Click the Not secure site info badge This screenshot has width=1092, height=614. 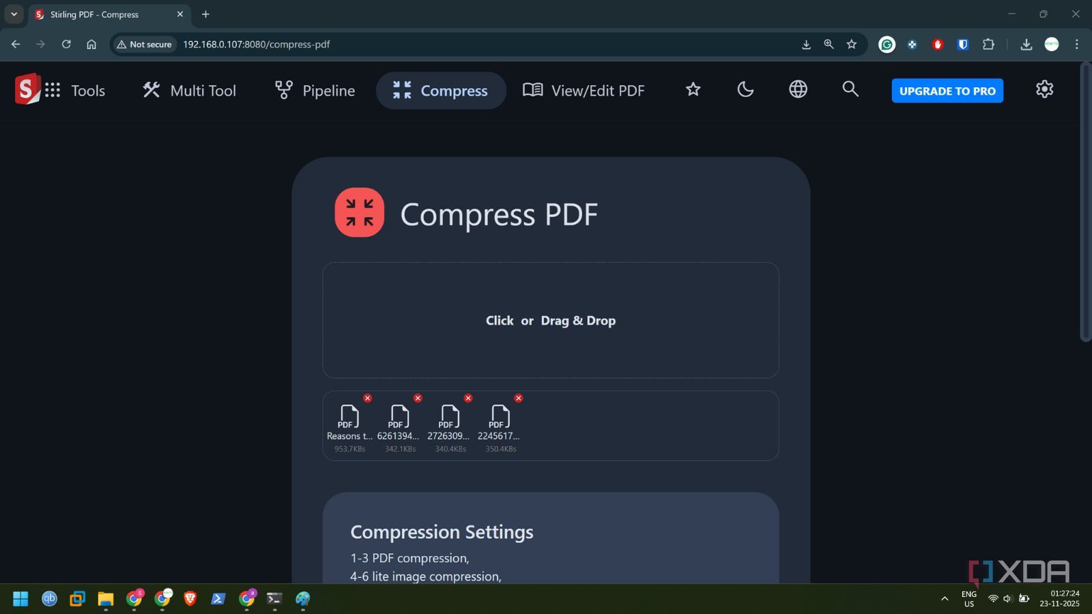[x=144, y=44]
